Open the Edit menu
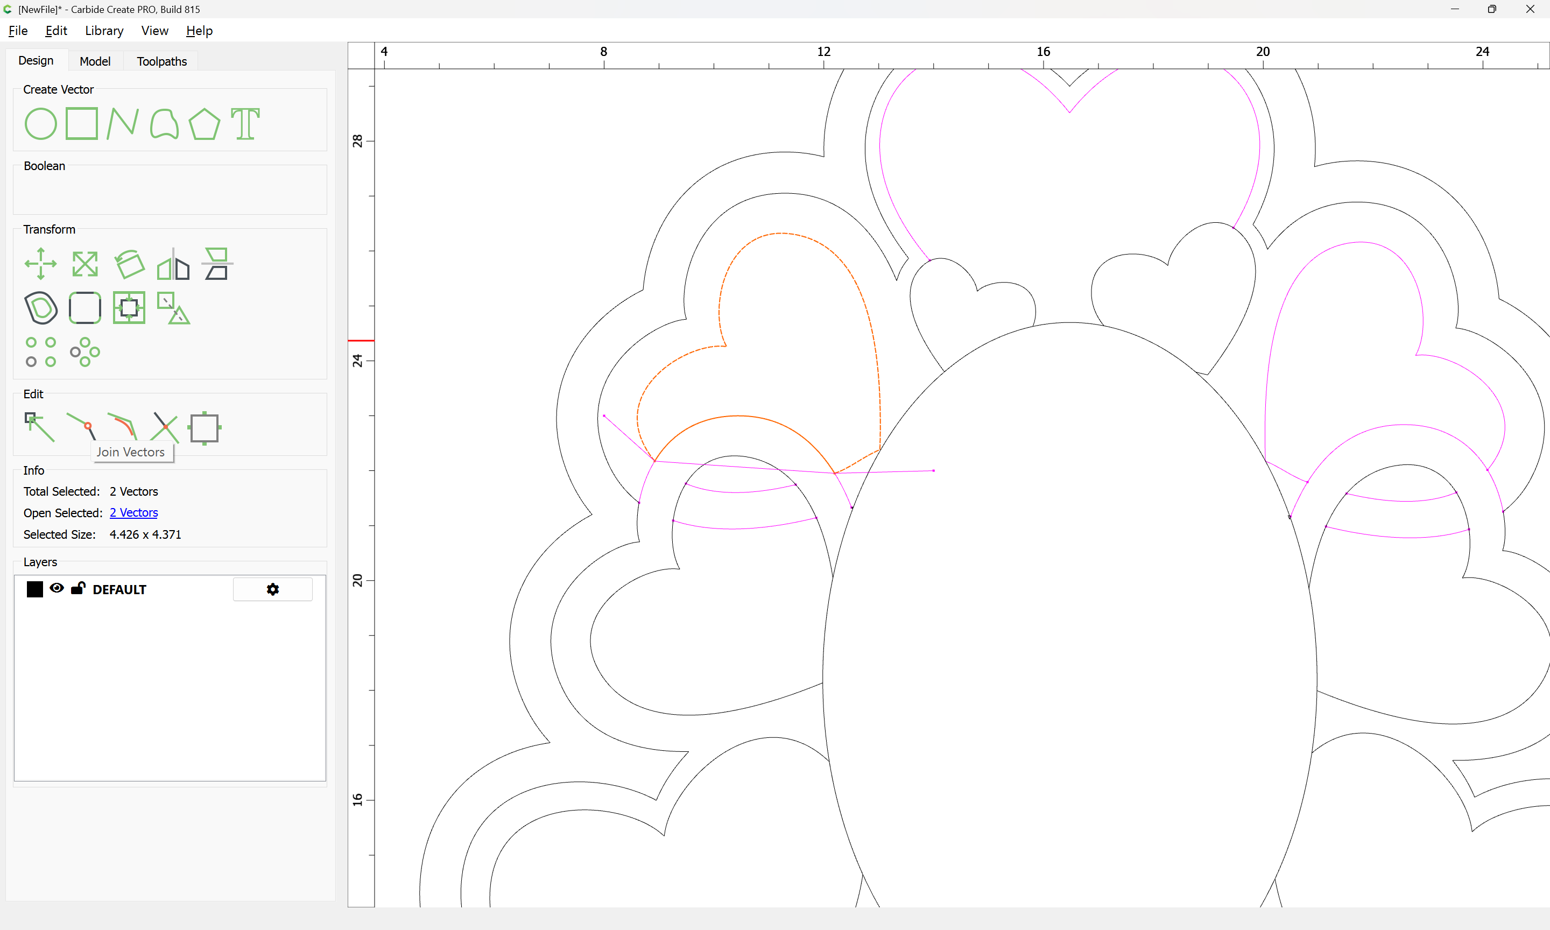 tap(56, 31)
